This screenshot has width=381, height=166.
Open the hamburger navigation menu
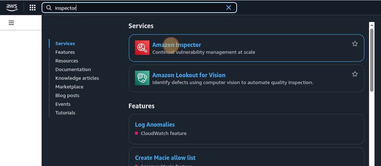click(11, 23)
